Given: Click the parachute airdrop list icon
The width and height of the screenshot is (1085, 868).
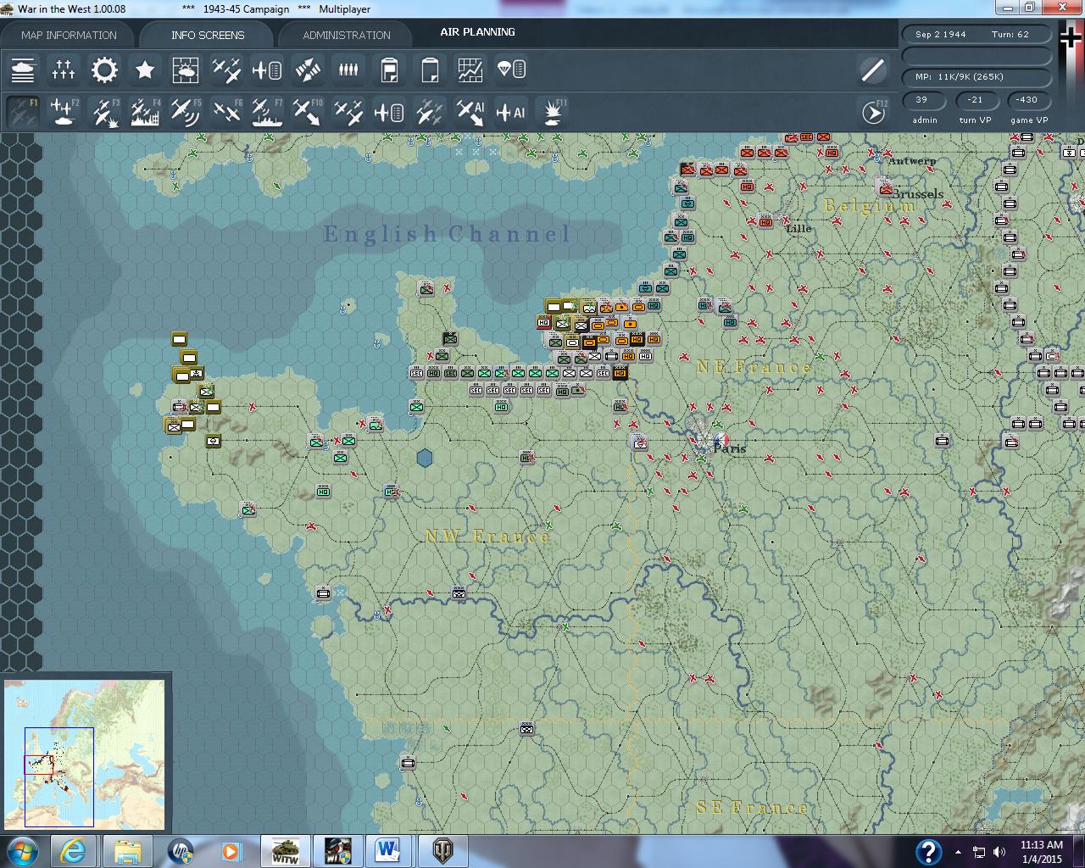Looking at the screenshot, I should pos(511,70).
